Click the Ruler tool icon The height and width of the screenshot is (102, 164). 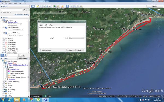67,6
